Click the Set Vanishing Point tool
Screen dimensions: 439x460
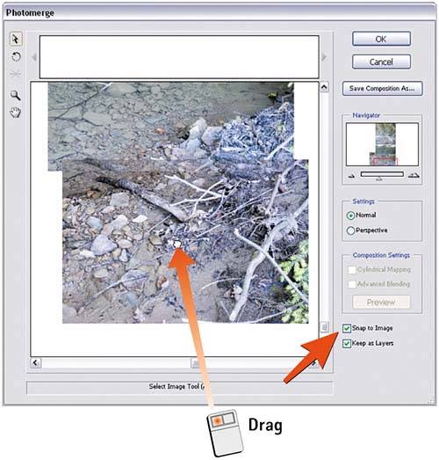pos(16,74)
